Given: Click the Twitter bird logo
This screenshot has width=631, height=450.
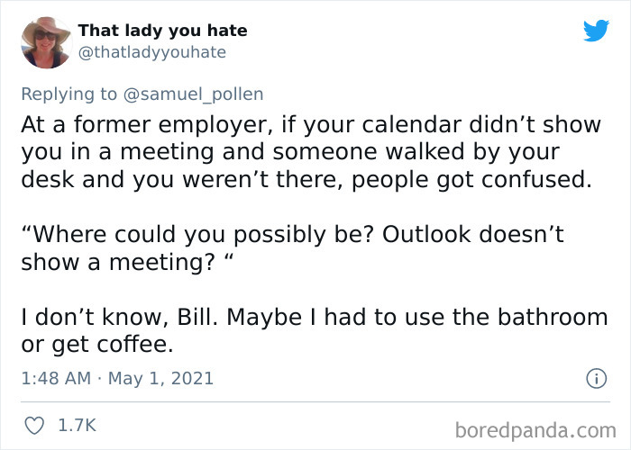Looking at the screenshot, I should [x=596, y=31].
